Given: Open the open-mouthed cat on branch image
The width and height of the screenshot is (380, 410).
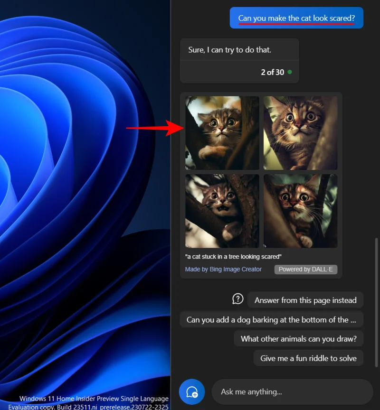Looking at the screenshot, I should (x=222, y=211).
